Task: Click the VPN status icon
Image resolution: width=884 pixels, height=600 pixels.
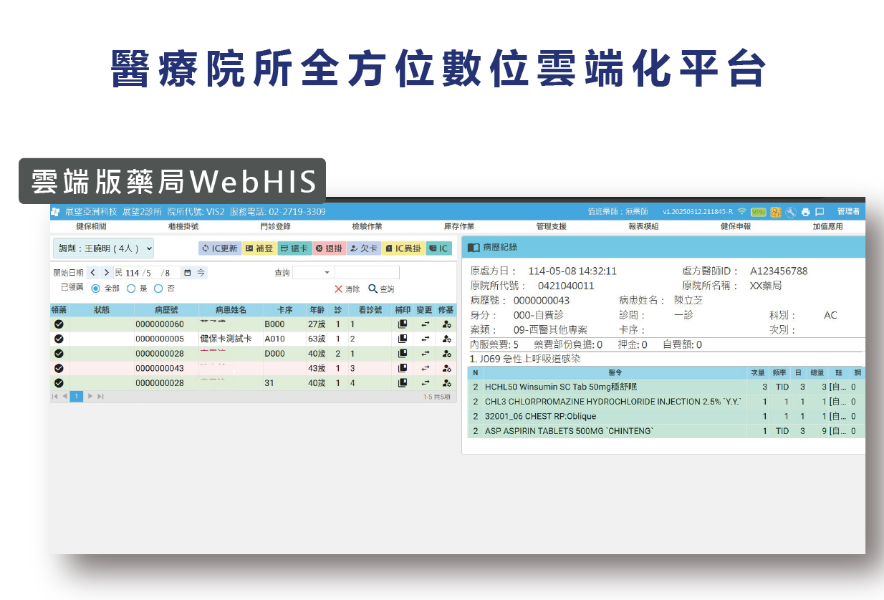Action: pyautogui.click(x=757, y=212)
